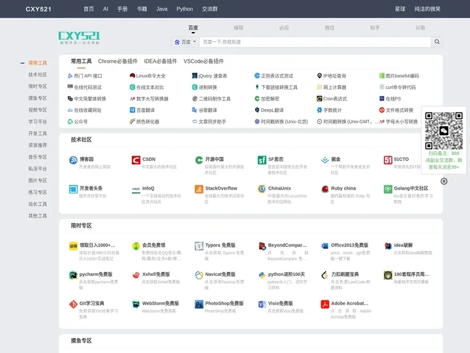Click the python进阶100天 icon
Viewport: 470px width, 353px height.
coord(262,275)
